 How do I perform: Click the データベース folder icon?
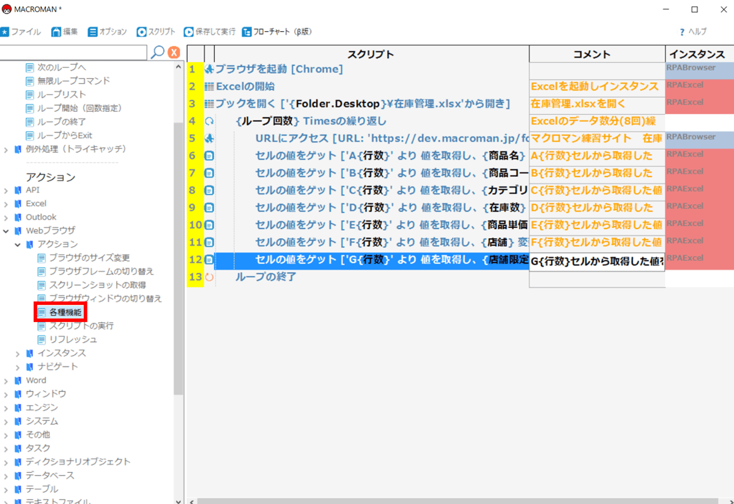pyautogui.click(x=18, y=475)
